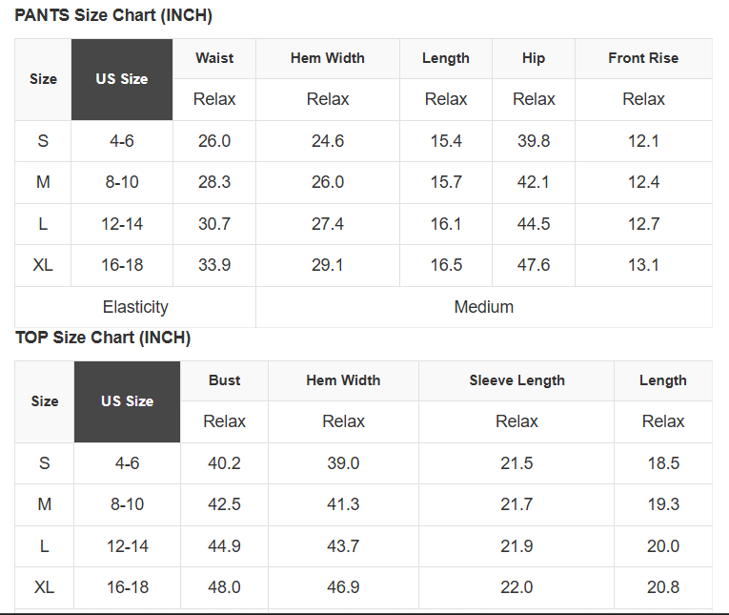Click the 46.9 hem width value

click(x=343, y=587)
